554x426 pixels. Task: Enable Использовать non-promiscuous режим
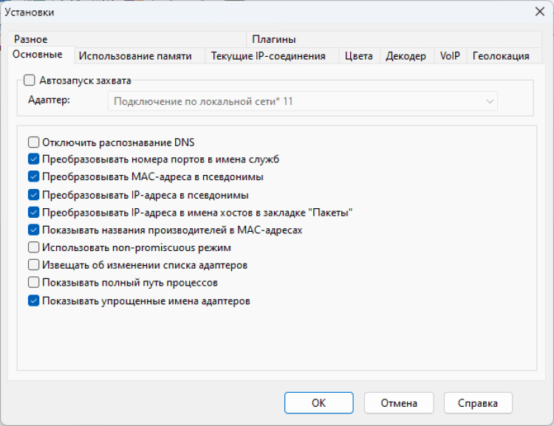pyautogui.click(x=33, y=247)
